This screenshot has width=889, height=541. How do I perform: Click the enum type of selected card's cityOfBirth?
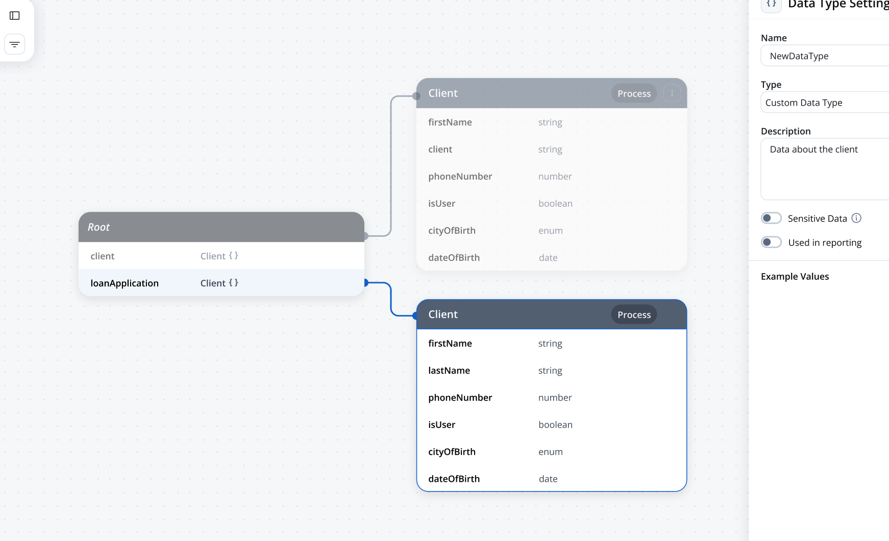tap(551, 452)
